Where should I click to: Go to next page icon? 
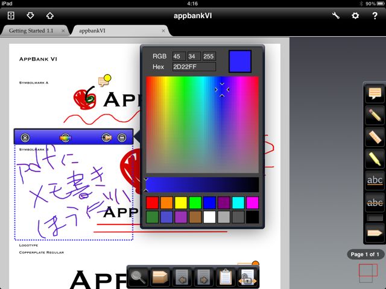tap(204, 277)
